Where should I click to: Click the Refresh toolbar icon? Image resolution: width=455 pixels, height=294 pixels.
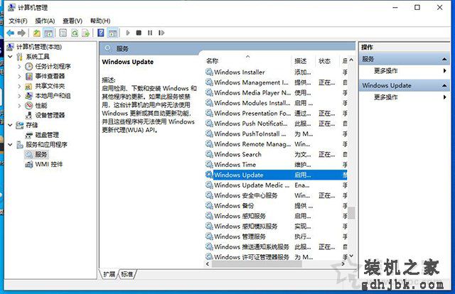click(75, 33)
